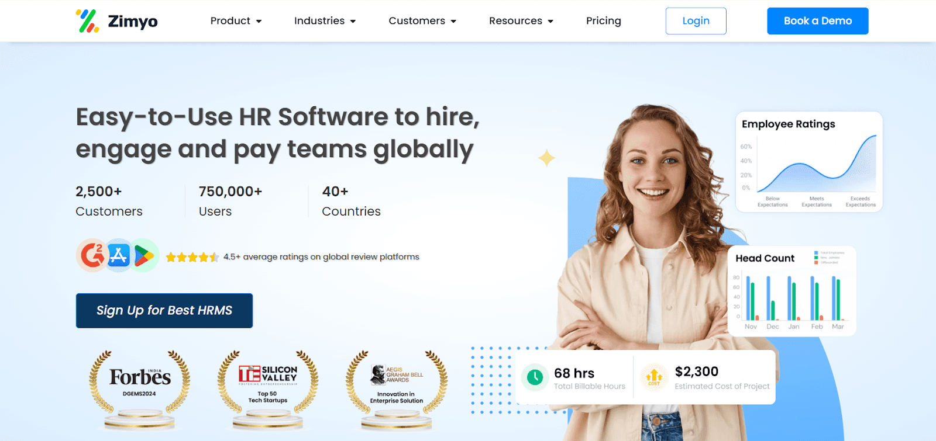The image size is (936, 441).
Task: Click the green clock billable hours icon
Action: [535, 377]
